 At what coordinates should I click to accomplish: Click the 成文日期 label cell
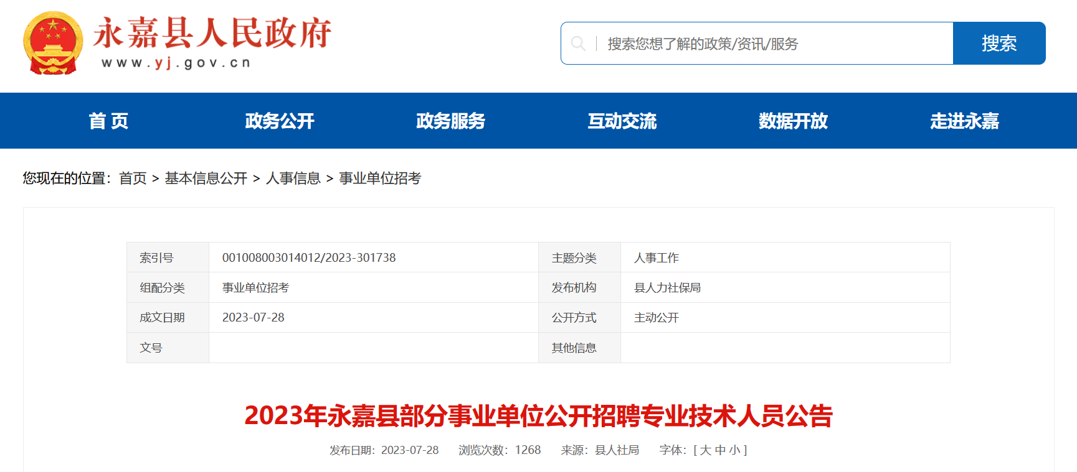(x=168, y=317)
